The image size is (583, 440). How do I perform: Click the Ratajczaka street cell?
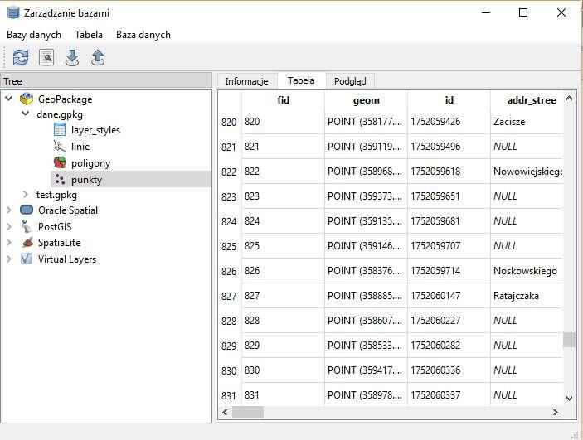tap(527, 296)
